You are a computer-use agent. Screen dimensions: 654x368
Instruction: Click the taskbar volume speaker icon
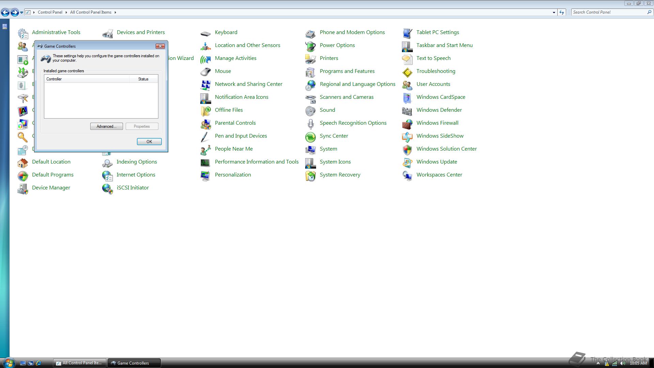(x=623, y=363)
